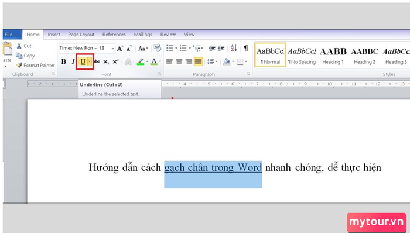Click the horizontal ruler at mark 8

(x=281, y=84)
